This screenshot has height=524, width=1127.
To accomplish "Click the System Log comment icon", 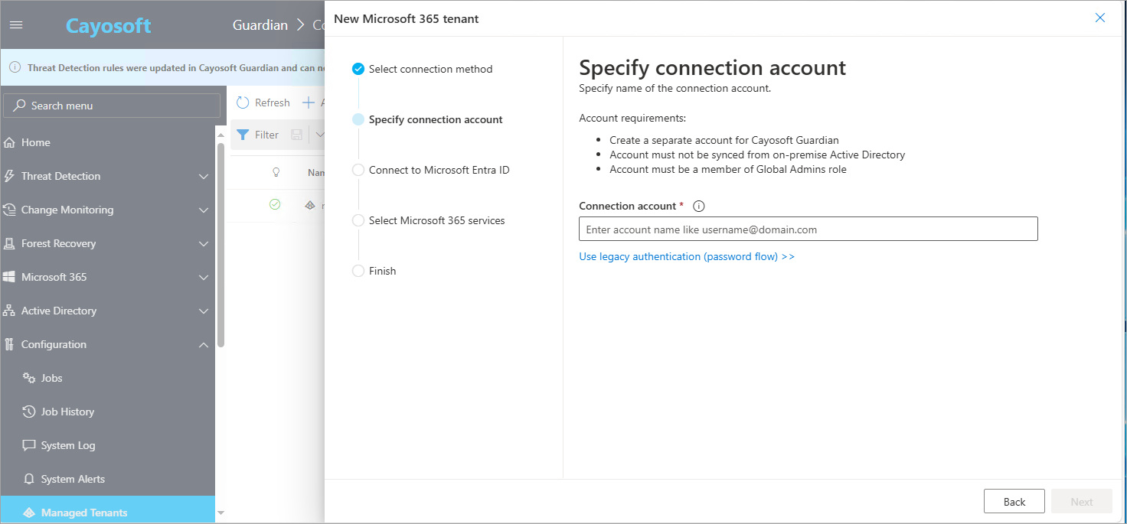I will click(29, 445).
